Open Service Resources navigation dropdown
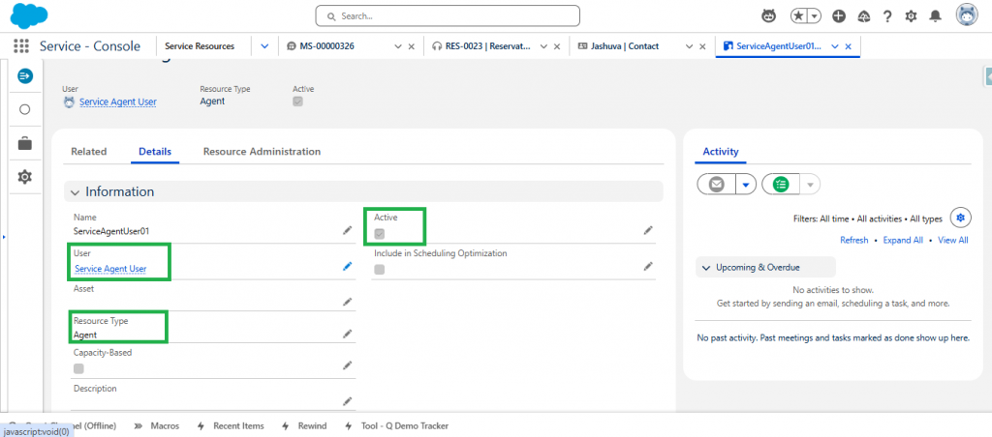The width and height of the screenshot is (992, 437). (x=264, y=46)
